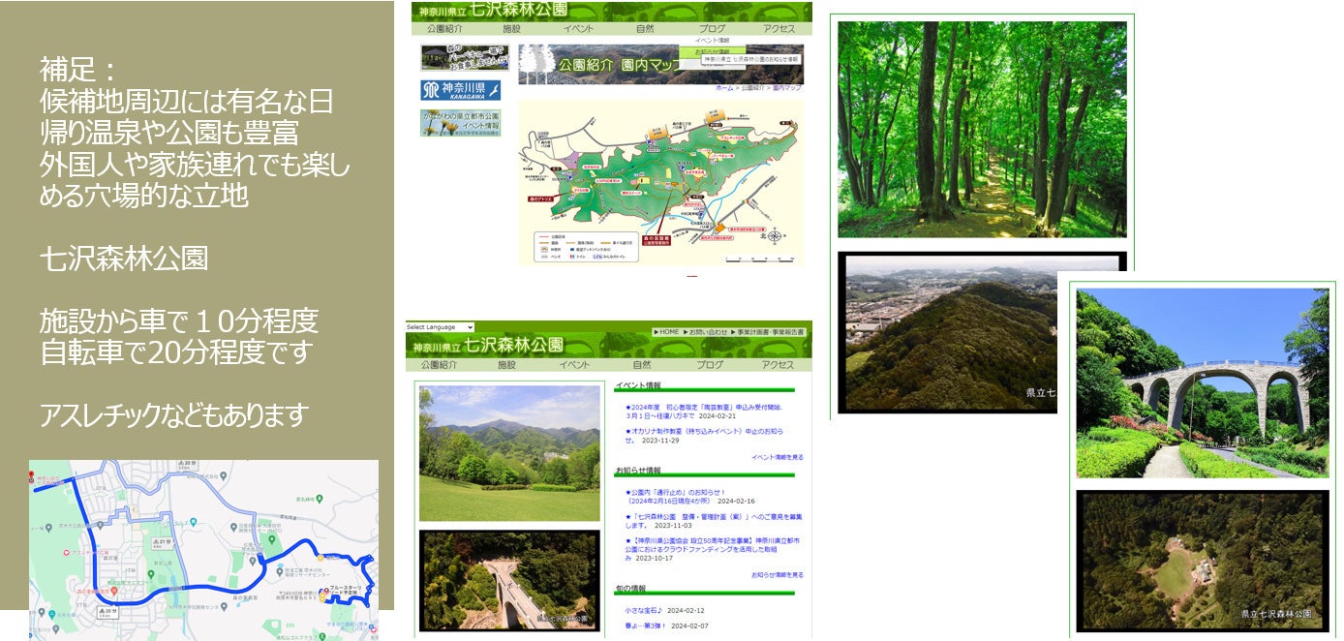This screenshot has width=1344, height=641.
Task: Click the stone arch bridge photo with blue sky
Action: tap(1202, 382)
